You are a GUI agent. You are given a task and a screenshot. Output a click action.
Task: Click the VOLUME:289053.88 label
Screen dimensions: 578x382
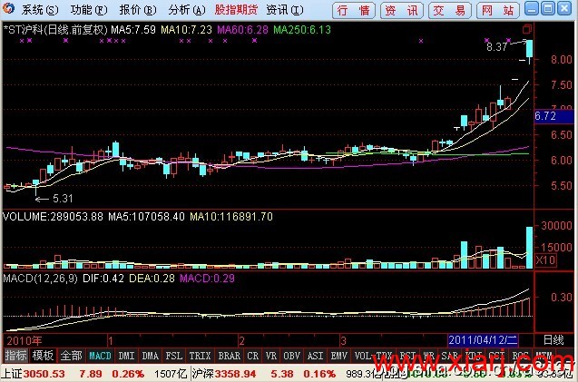click(x=53, y=217)
